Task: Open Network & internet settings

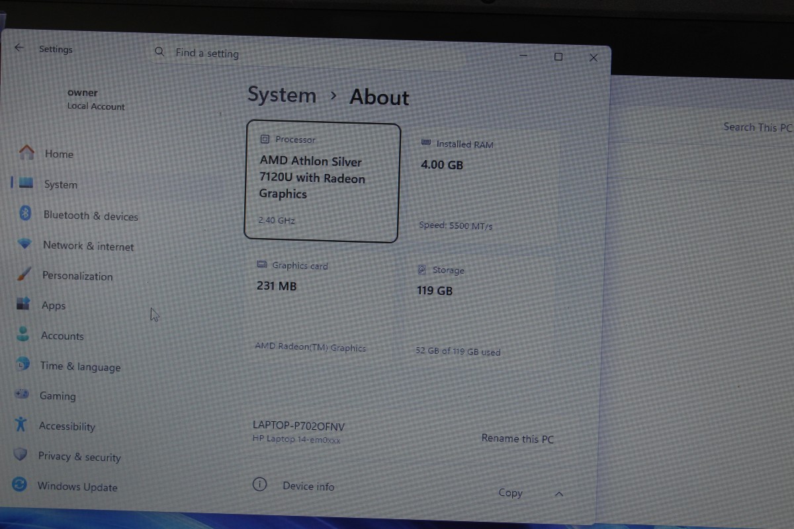Action: pos(88,246)
